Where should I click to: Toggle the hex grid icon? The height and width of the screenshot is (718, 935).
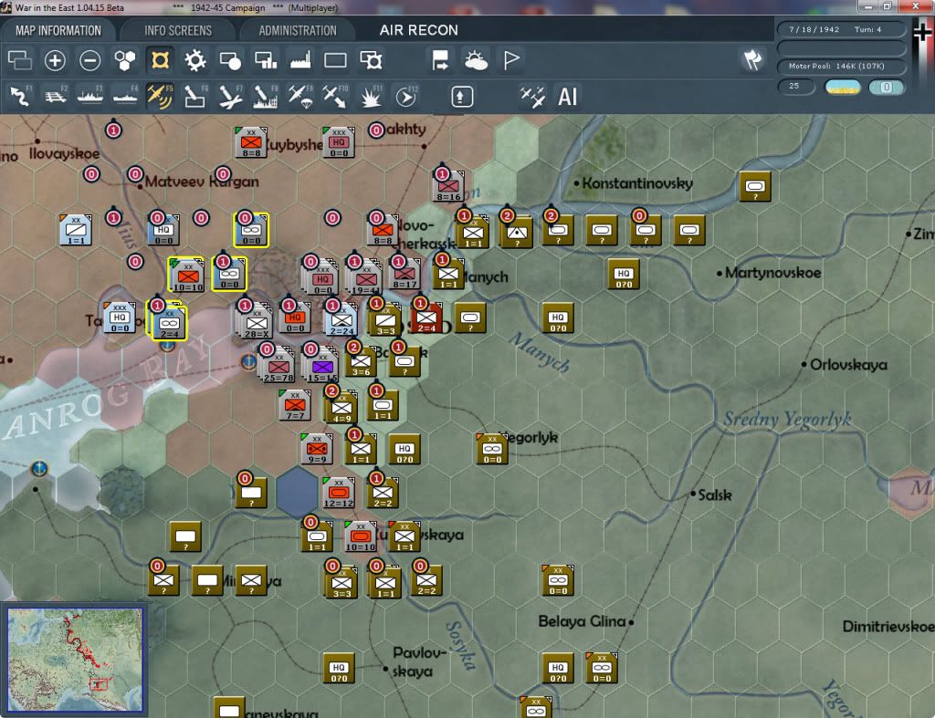point(124,60)
